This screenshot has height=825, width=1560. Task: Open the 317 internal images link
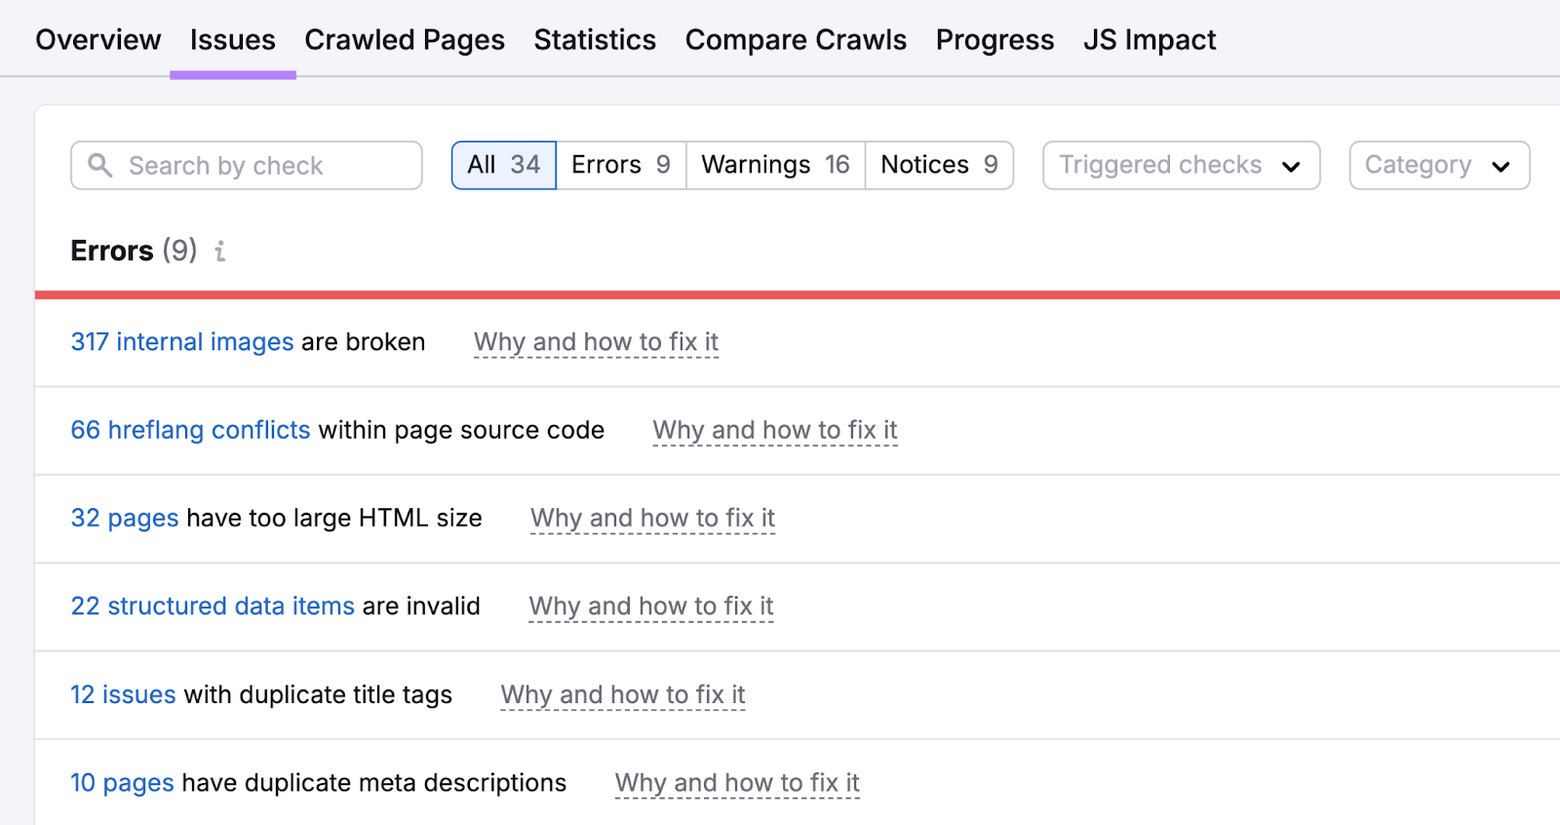click(181, 342)
